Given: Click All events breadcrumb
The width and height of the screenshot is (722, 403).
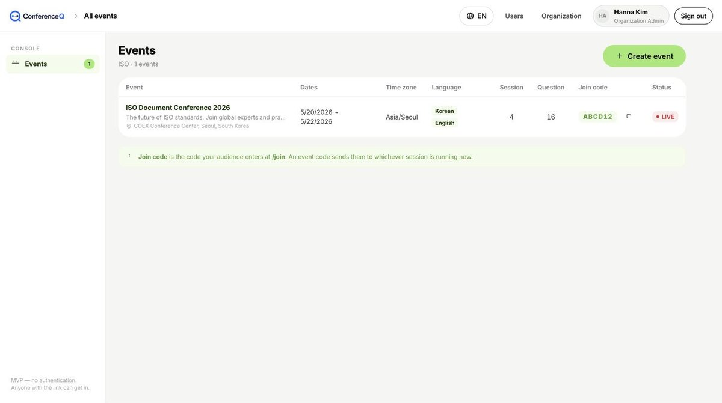Looking at the screenshot, I should pyautogui.click(x=100, y=16).
